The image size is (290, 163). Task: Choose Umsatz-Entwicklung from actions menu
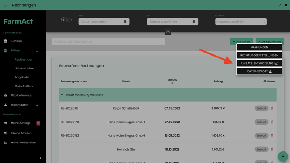(259, 63)
